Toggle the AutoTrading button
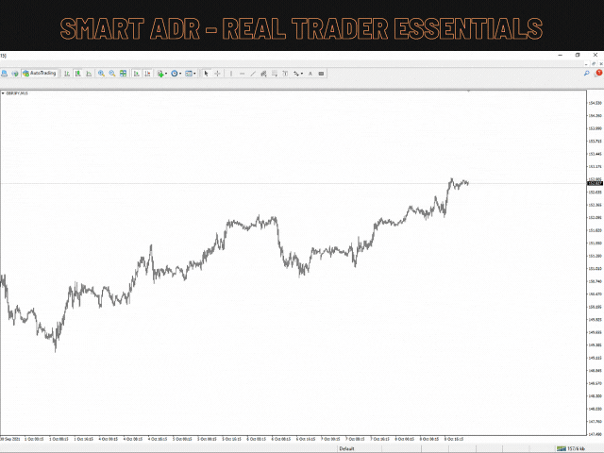The width and height of the screenshot is (604, 453). pyautogui.click(x=40, y=74)
